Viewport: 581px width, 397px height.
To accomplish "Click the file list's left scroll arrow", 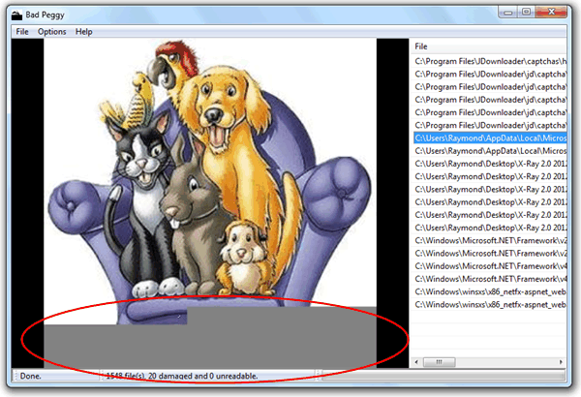I will click(416, 362).
